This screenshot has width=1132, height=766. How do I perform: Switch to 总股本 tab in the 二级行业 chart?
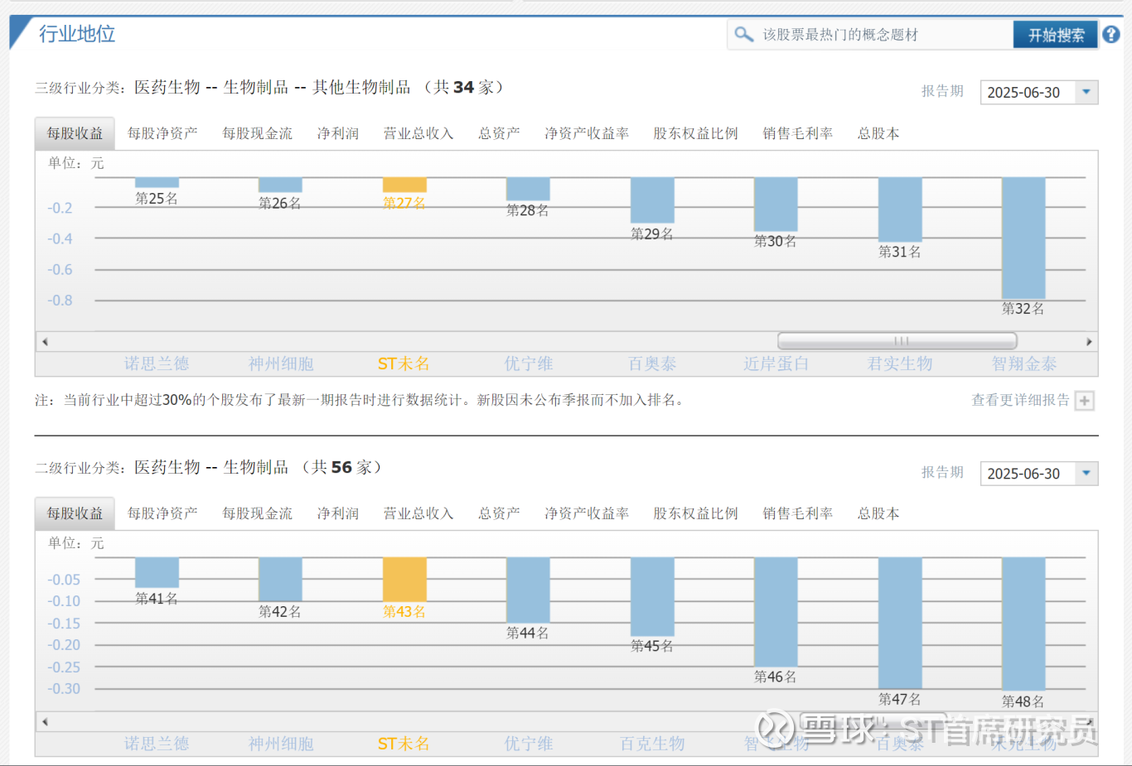[878, 513]
